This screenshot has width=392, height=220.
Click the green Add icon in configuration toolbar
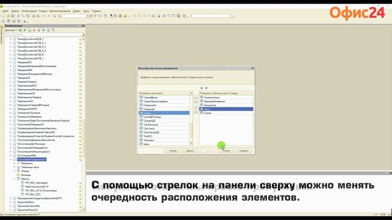click(x=20, y=30)
